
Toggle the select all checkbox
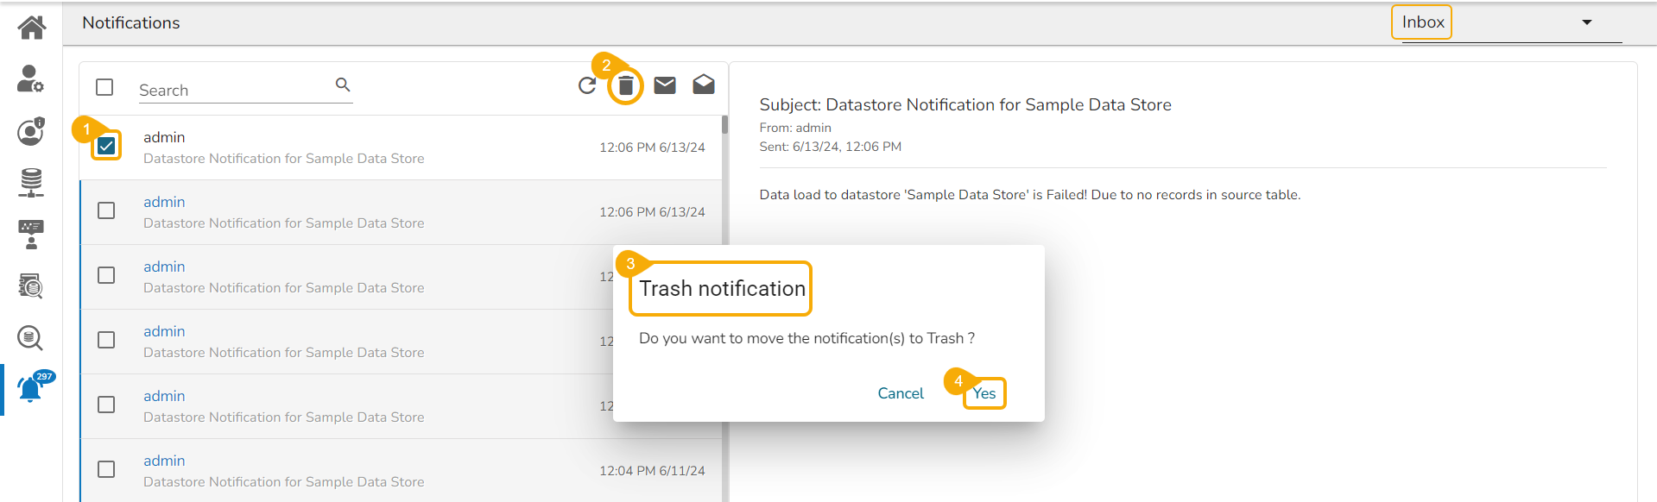tap(104, 87)
